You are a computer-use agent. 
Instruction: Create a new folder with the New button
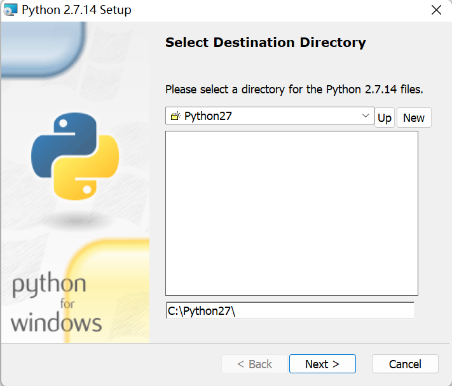(x=414, y=117)
